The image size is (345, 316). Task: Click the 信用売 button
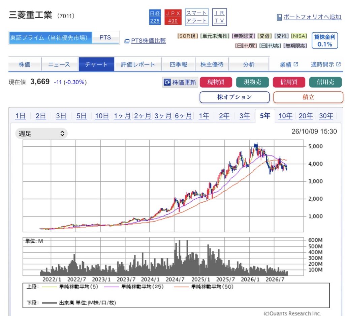pos(325,82)
